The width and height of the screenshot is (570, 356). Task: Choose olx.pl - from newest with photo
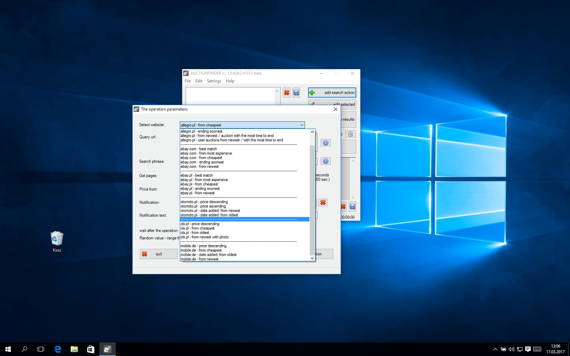(245, 237)
